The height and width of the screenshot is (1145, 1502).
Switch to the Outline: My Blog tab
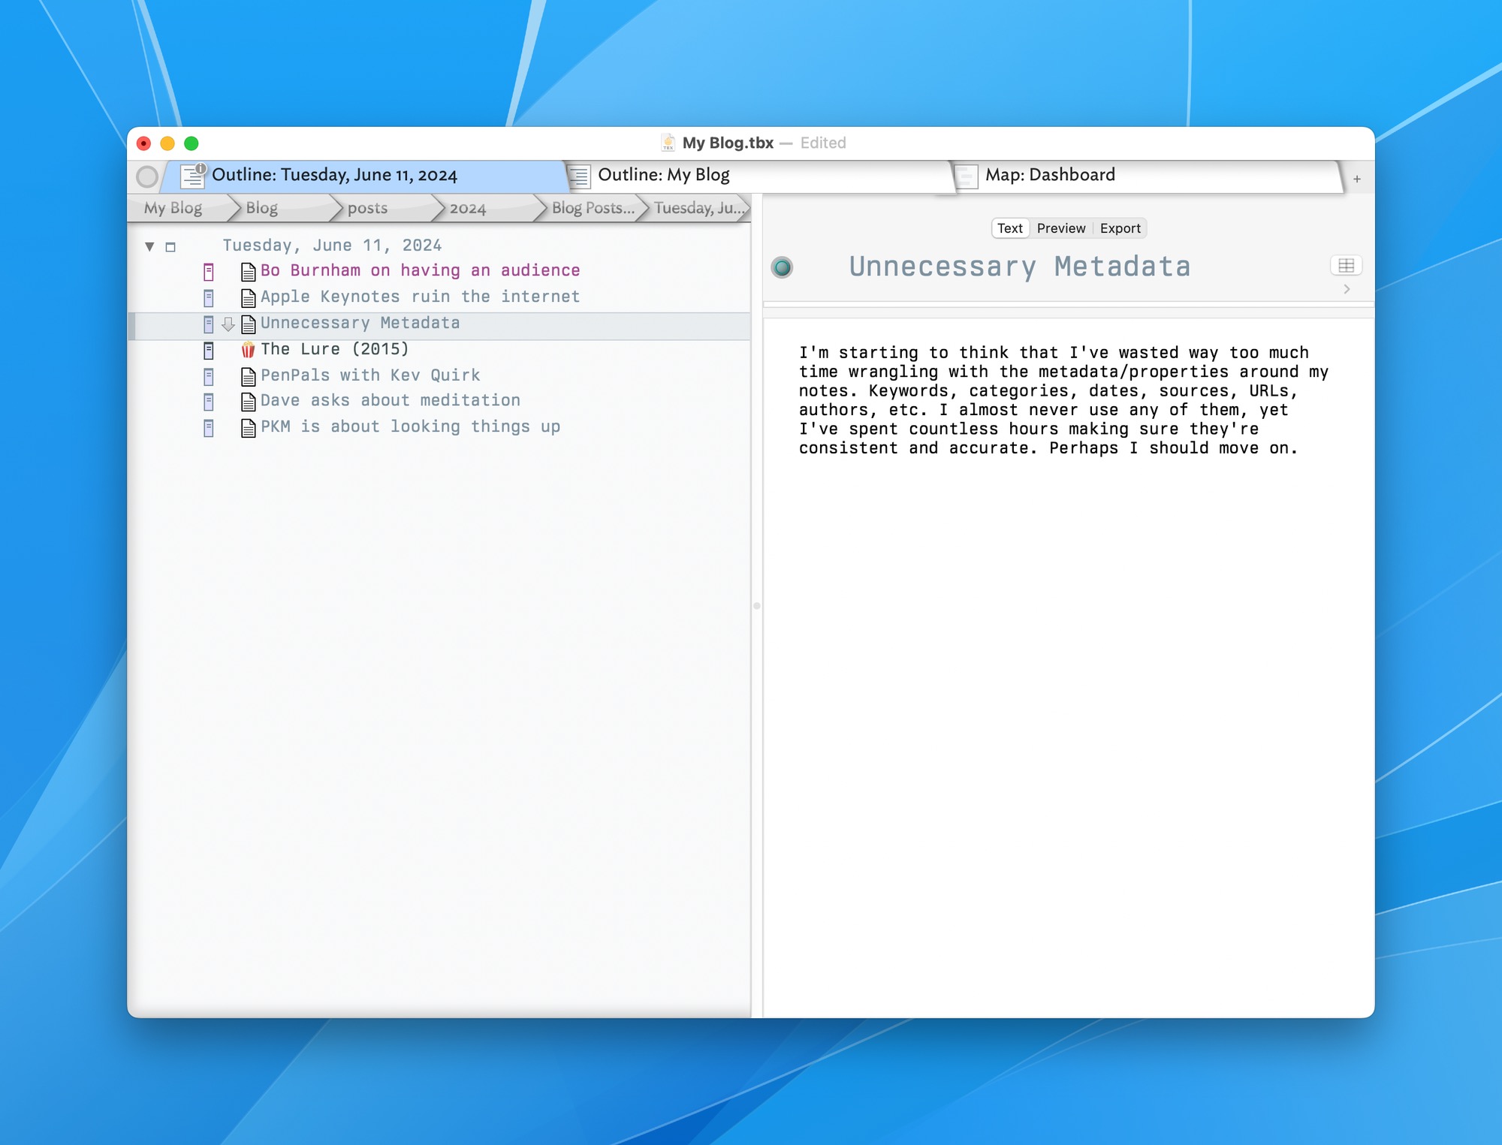[663, 175]
